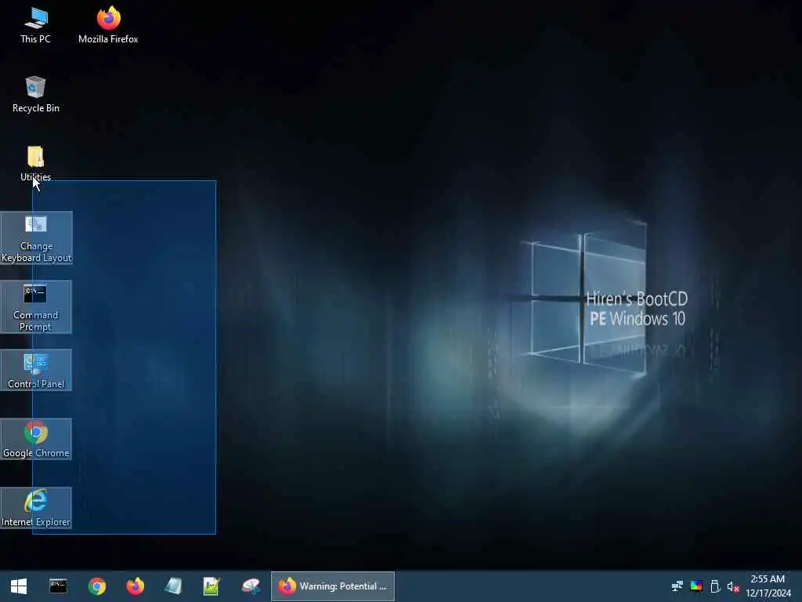Click the muted volume speaker icon
This screenshot has width=802, height=602.
733,586
